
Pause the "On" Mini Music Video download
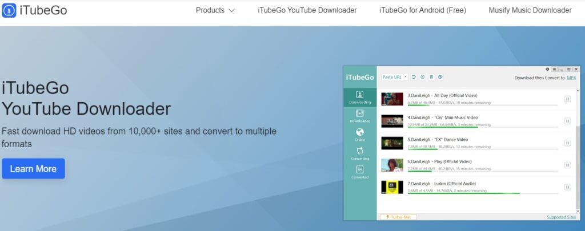click(x=567, y=121)
